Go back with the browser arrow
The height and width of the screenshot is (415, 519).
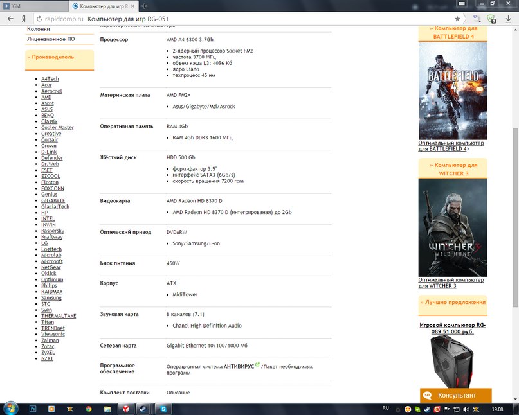pyautogui.click(x=10, y=19)
